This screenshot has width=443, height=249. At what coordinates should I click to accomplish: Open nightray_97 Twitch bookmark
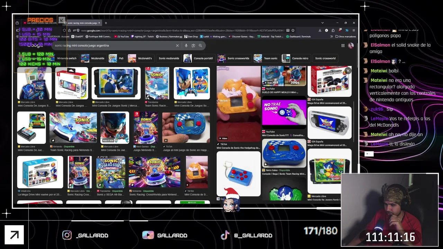pos(142,36)
